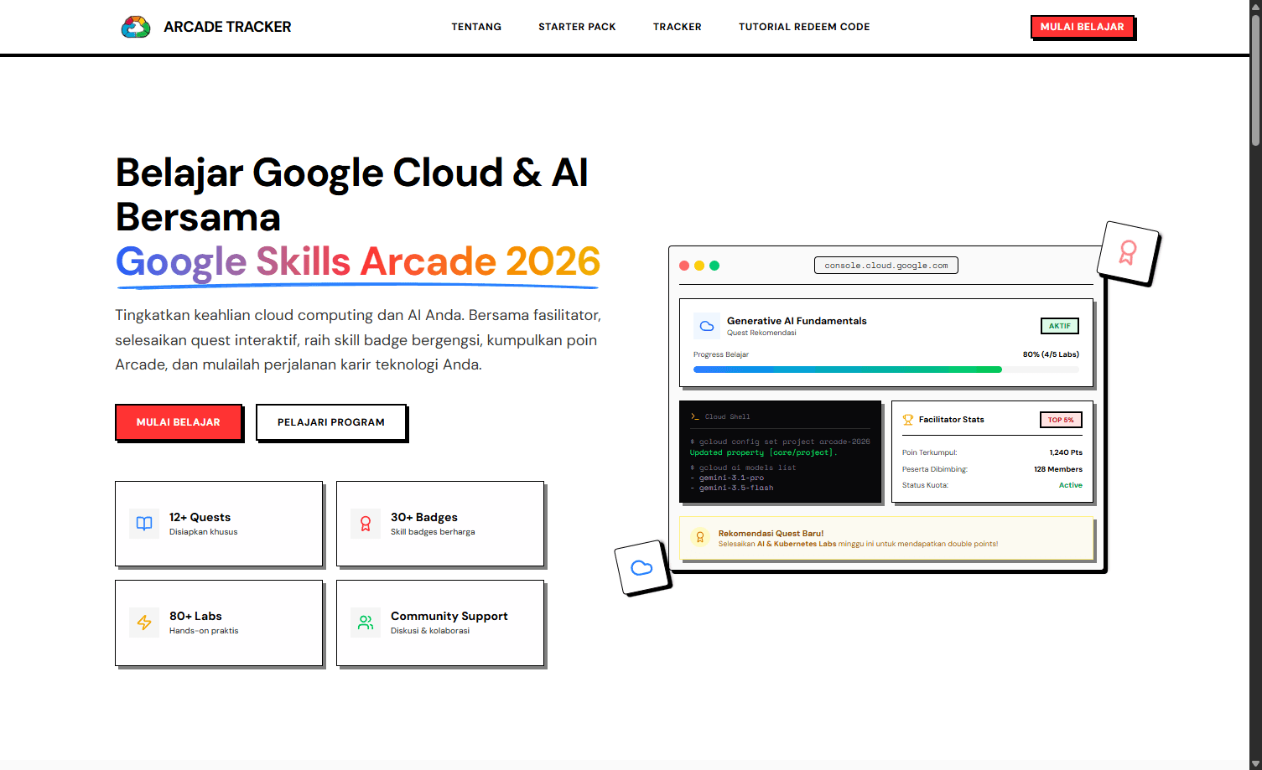Click the 80% (4/5 Labs) text
The height and width of the screenshot is (770, 1262).
(x=1051, y=354)
